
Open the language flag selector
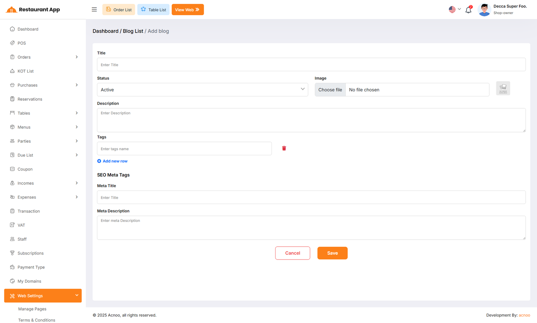454,9
